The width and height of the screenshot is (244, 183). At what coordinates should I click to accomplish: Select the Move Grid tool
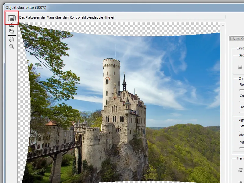pos(11,31)
